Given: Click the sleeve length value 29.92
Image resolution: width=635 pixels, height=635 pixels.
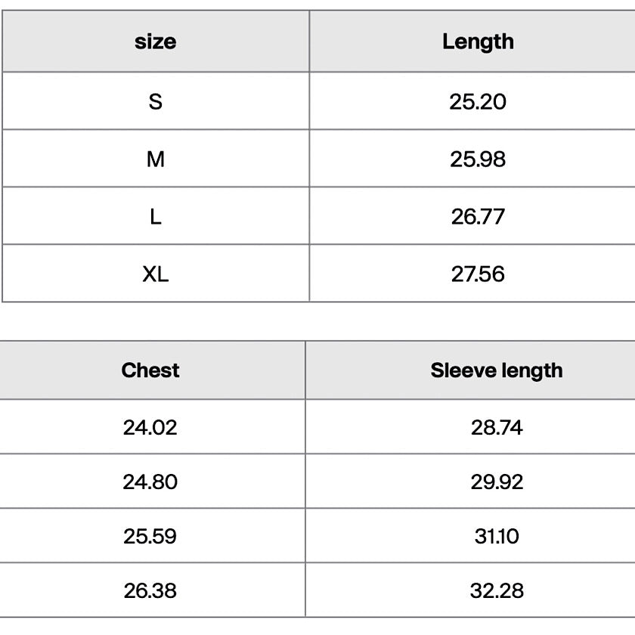Looking at the screenshot, I should [x=497, y=482].
